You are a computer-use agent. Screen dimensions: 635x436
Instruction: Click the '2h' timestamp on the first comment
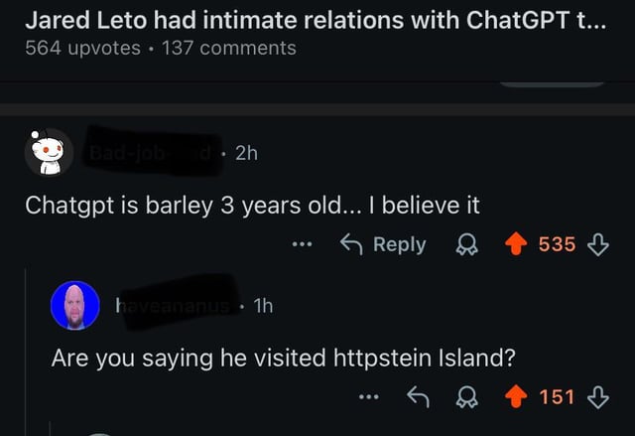click(x=245, y=153)
